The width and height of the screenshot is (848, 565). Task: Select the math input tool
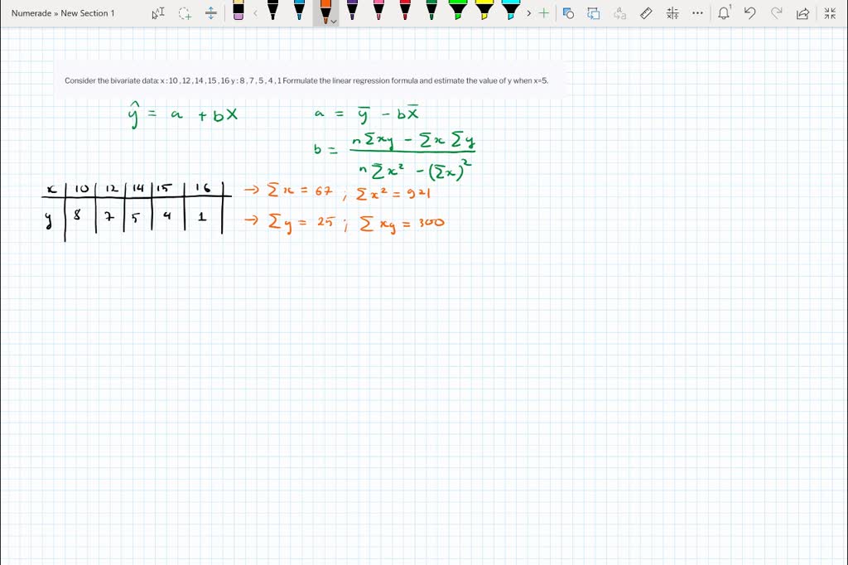[x=672, y=13]
